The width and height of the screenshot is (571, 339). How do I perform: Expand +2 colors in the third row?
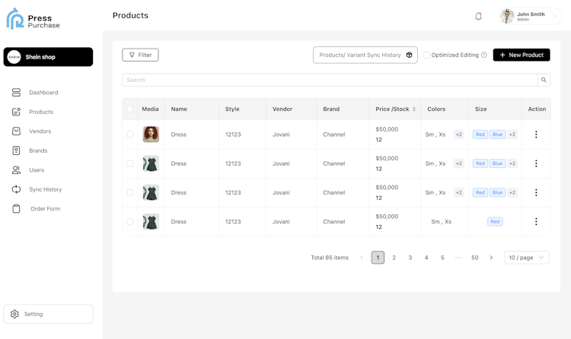coord(459,192)
